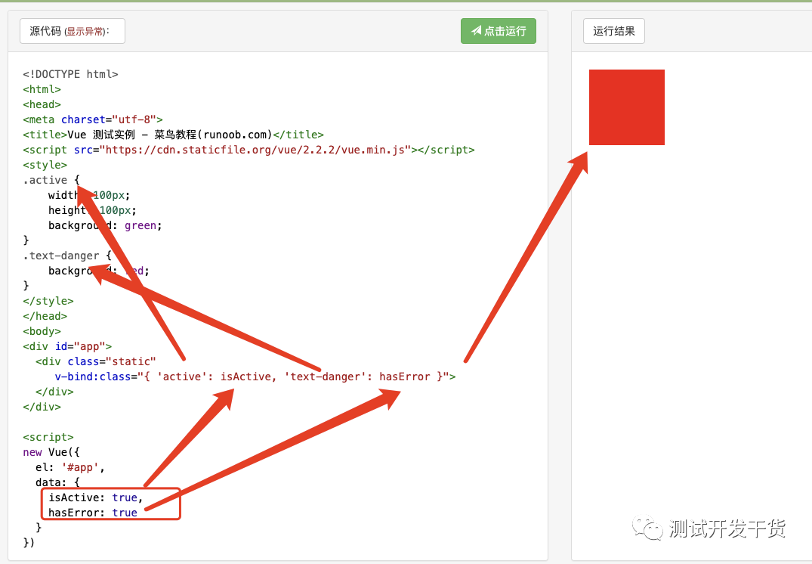
Task: Click the div class="static" line
Action: [96, 361]
